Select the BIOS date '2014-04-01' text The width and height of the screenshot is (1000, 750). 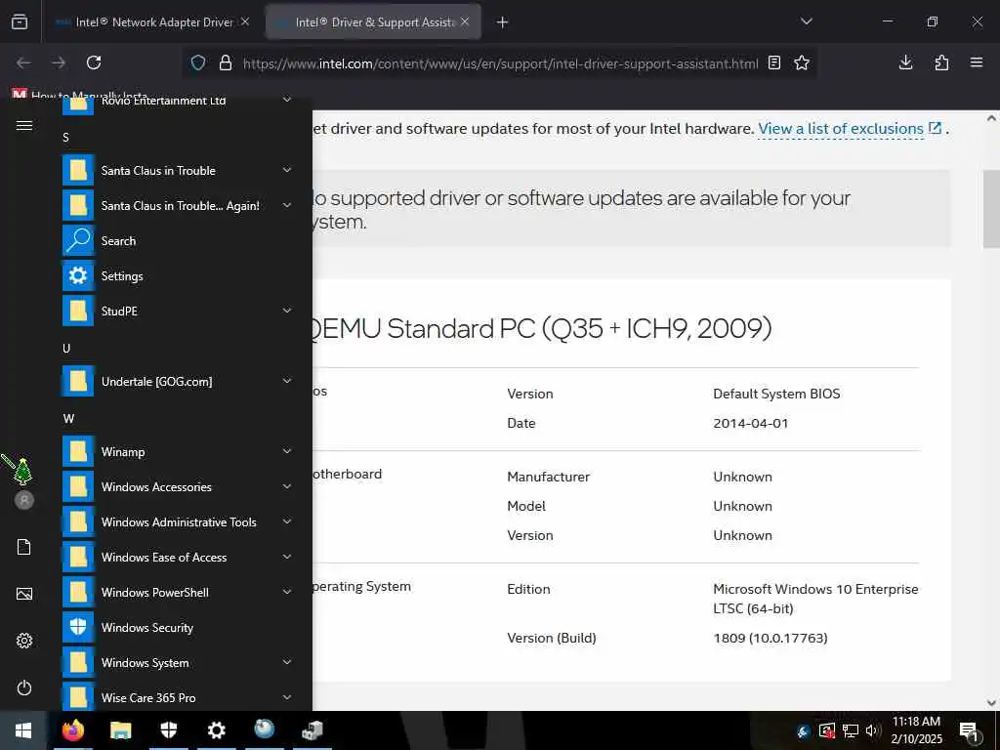[751, 423]
